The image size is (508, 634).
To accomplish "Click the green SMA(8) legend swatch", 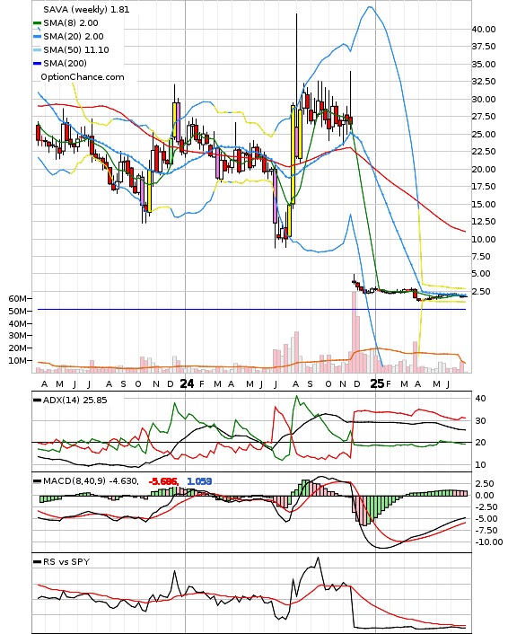I will point(37,23).
